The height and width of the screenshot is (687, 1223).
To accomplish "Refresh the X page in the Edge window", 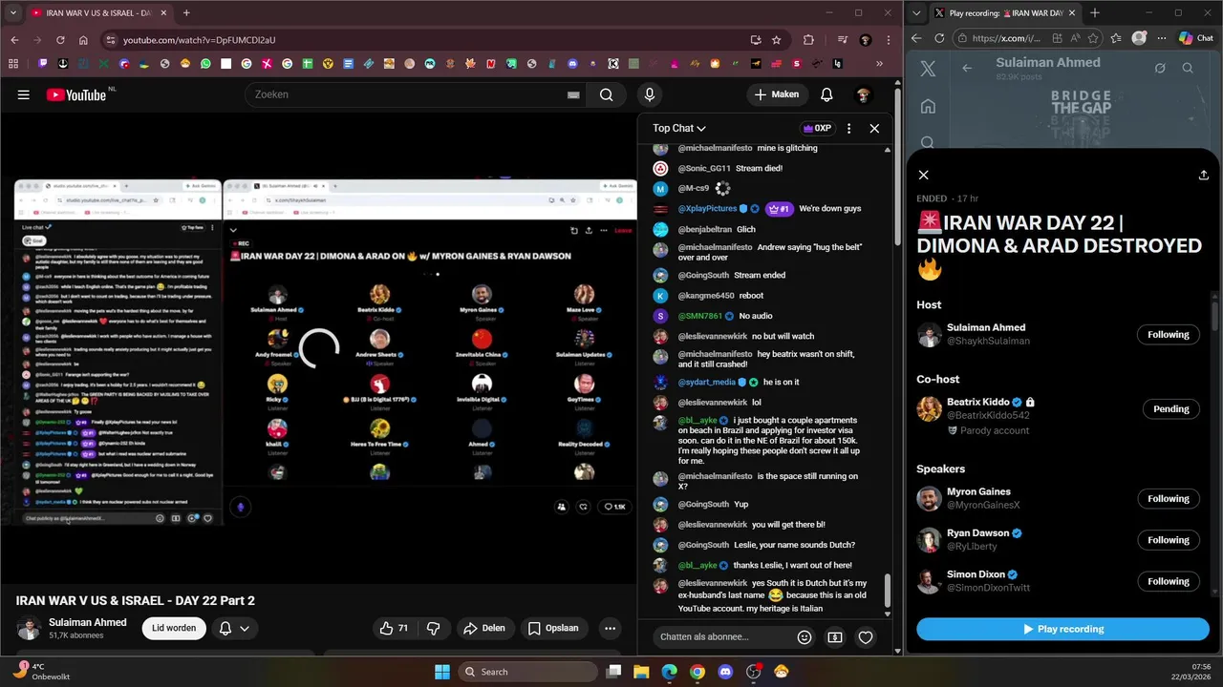I will (939, 38).
